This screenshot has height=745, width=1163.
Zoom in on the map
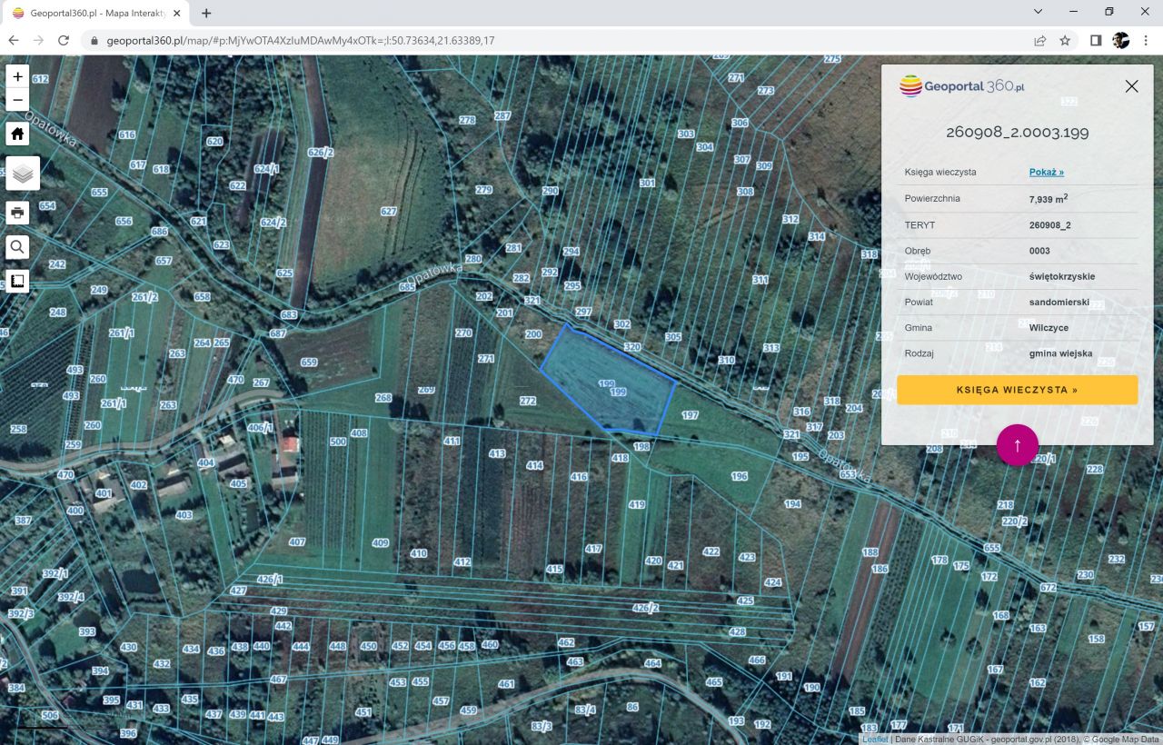pos(17,76)
